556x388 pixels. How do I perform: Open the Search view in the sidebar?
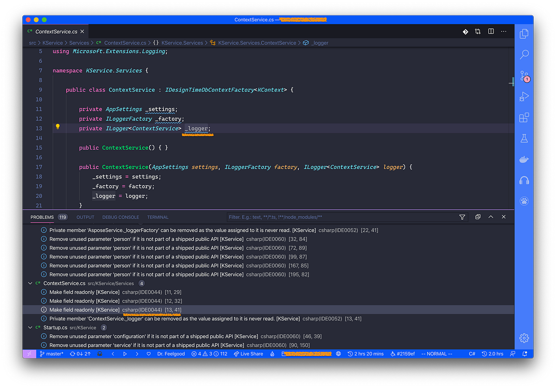coord(524,54)
